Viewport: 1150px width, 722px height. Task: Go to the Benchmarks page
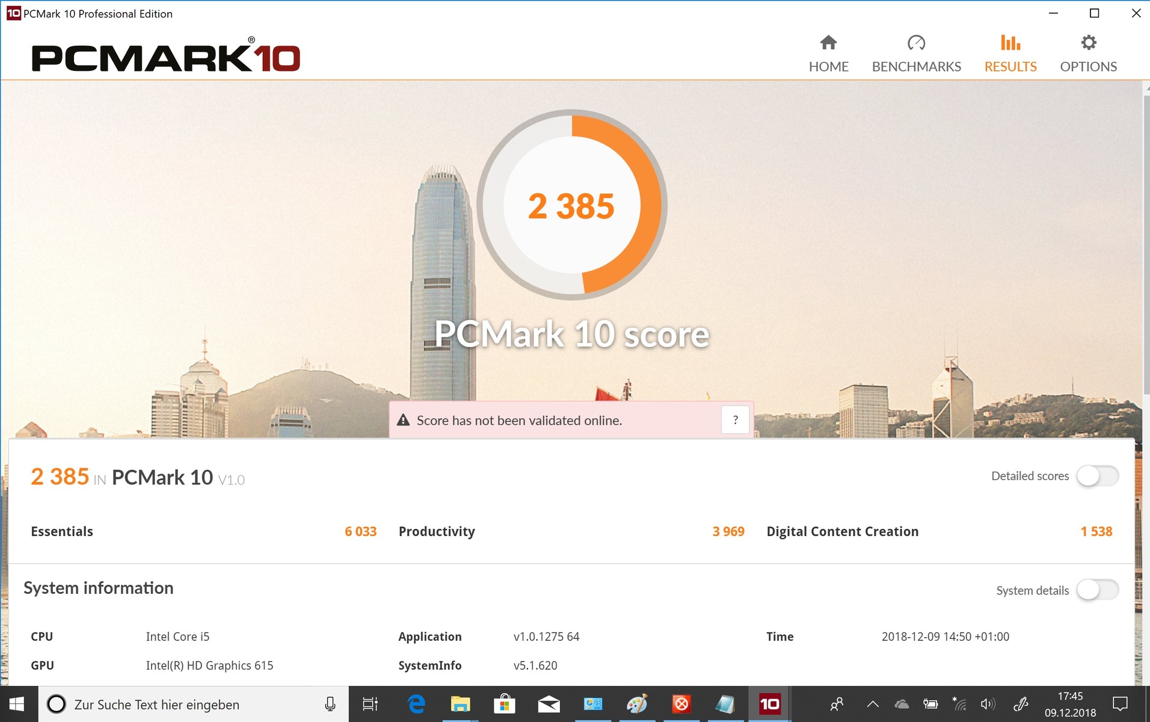[x=916, y=54]
